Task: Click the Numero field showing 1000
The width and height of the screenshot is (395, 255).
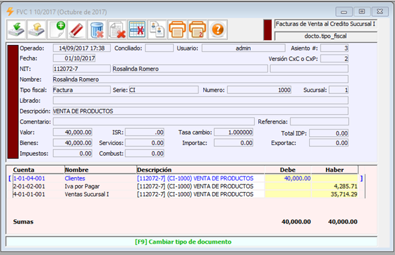Action: (x=260, y=90)
